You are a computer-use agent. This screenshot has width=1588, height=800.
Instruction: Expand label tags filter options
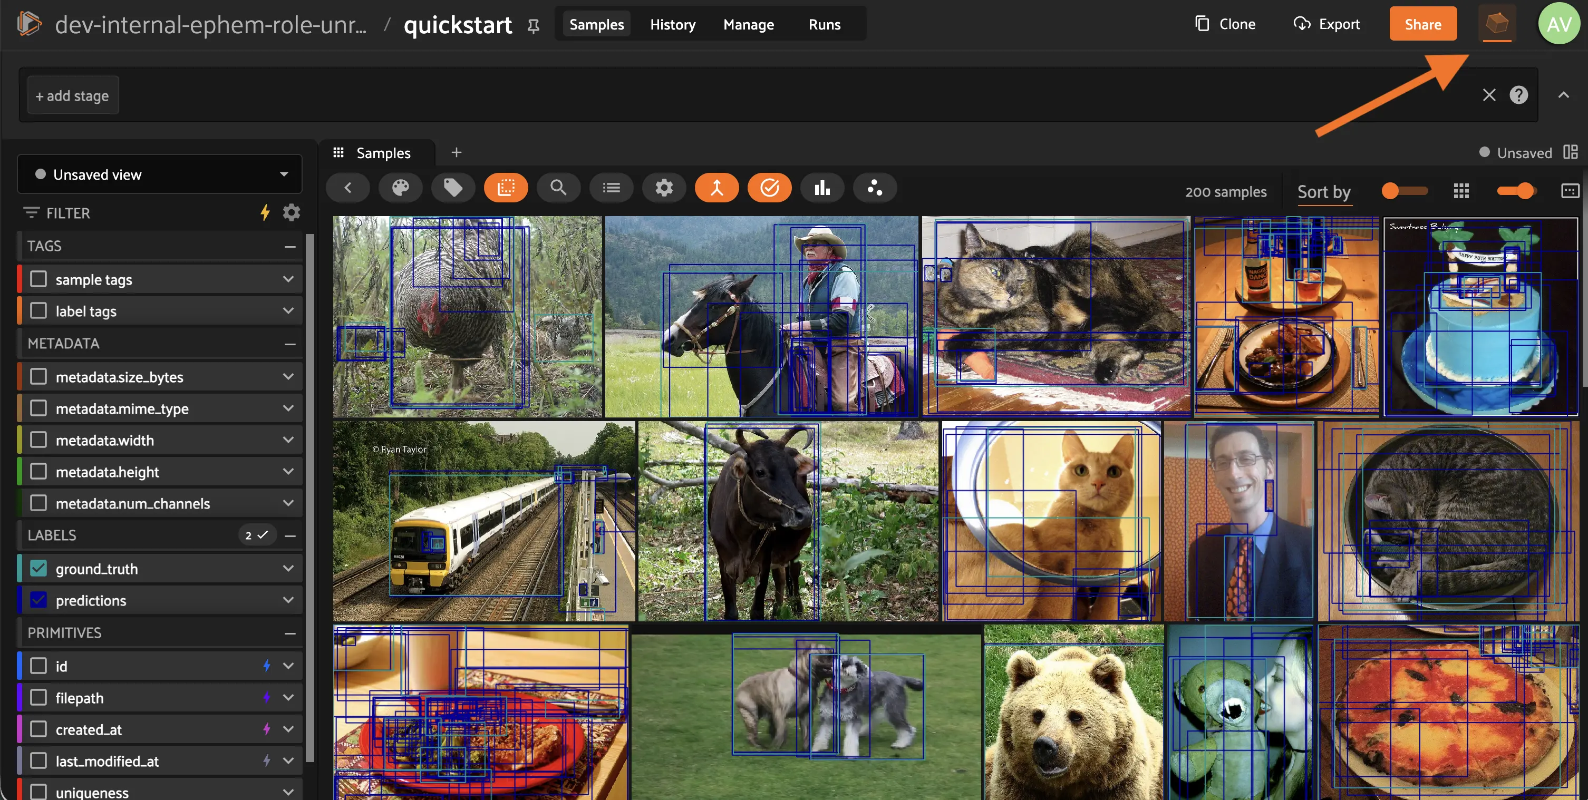(x=288, y=310)
